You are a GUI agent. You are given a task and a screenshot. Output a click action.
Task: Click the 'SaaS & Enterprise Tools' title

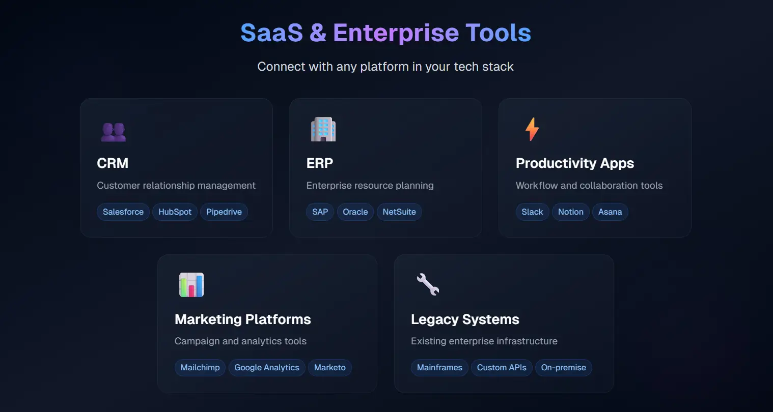386,33
